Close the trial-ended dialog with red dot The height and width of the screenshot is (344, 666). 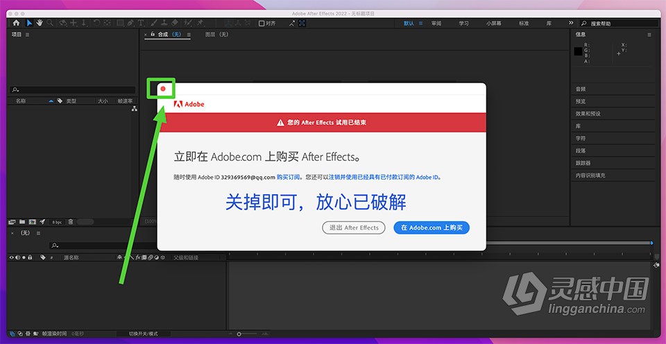pyautogui.click(x=163, y=89)
